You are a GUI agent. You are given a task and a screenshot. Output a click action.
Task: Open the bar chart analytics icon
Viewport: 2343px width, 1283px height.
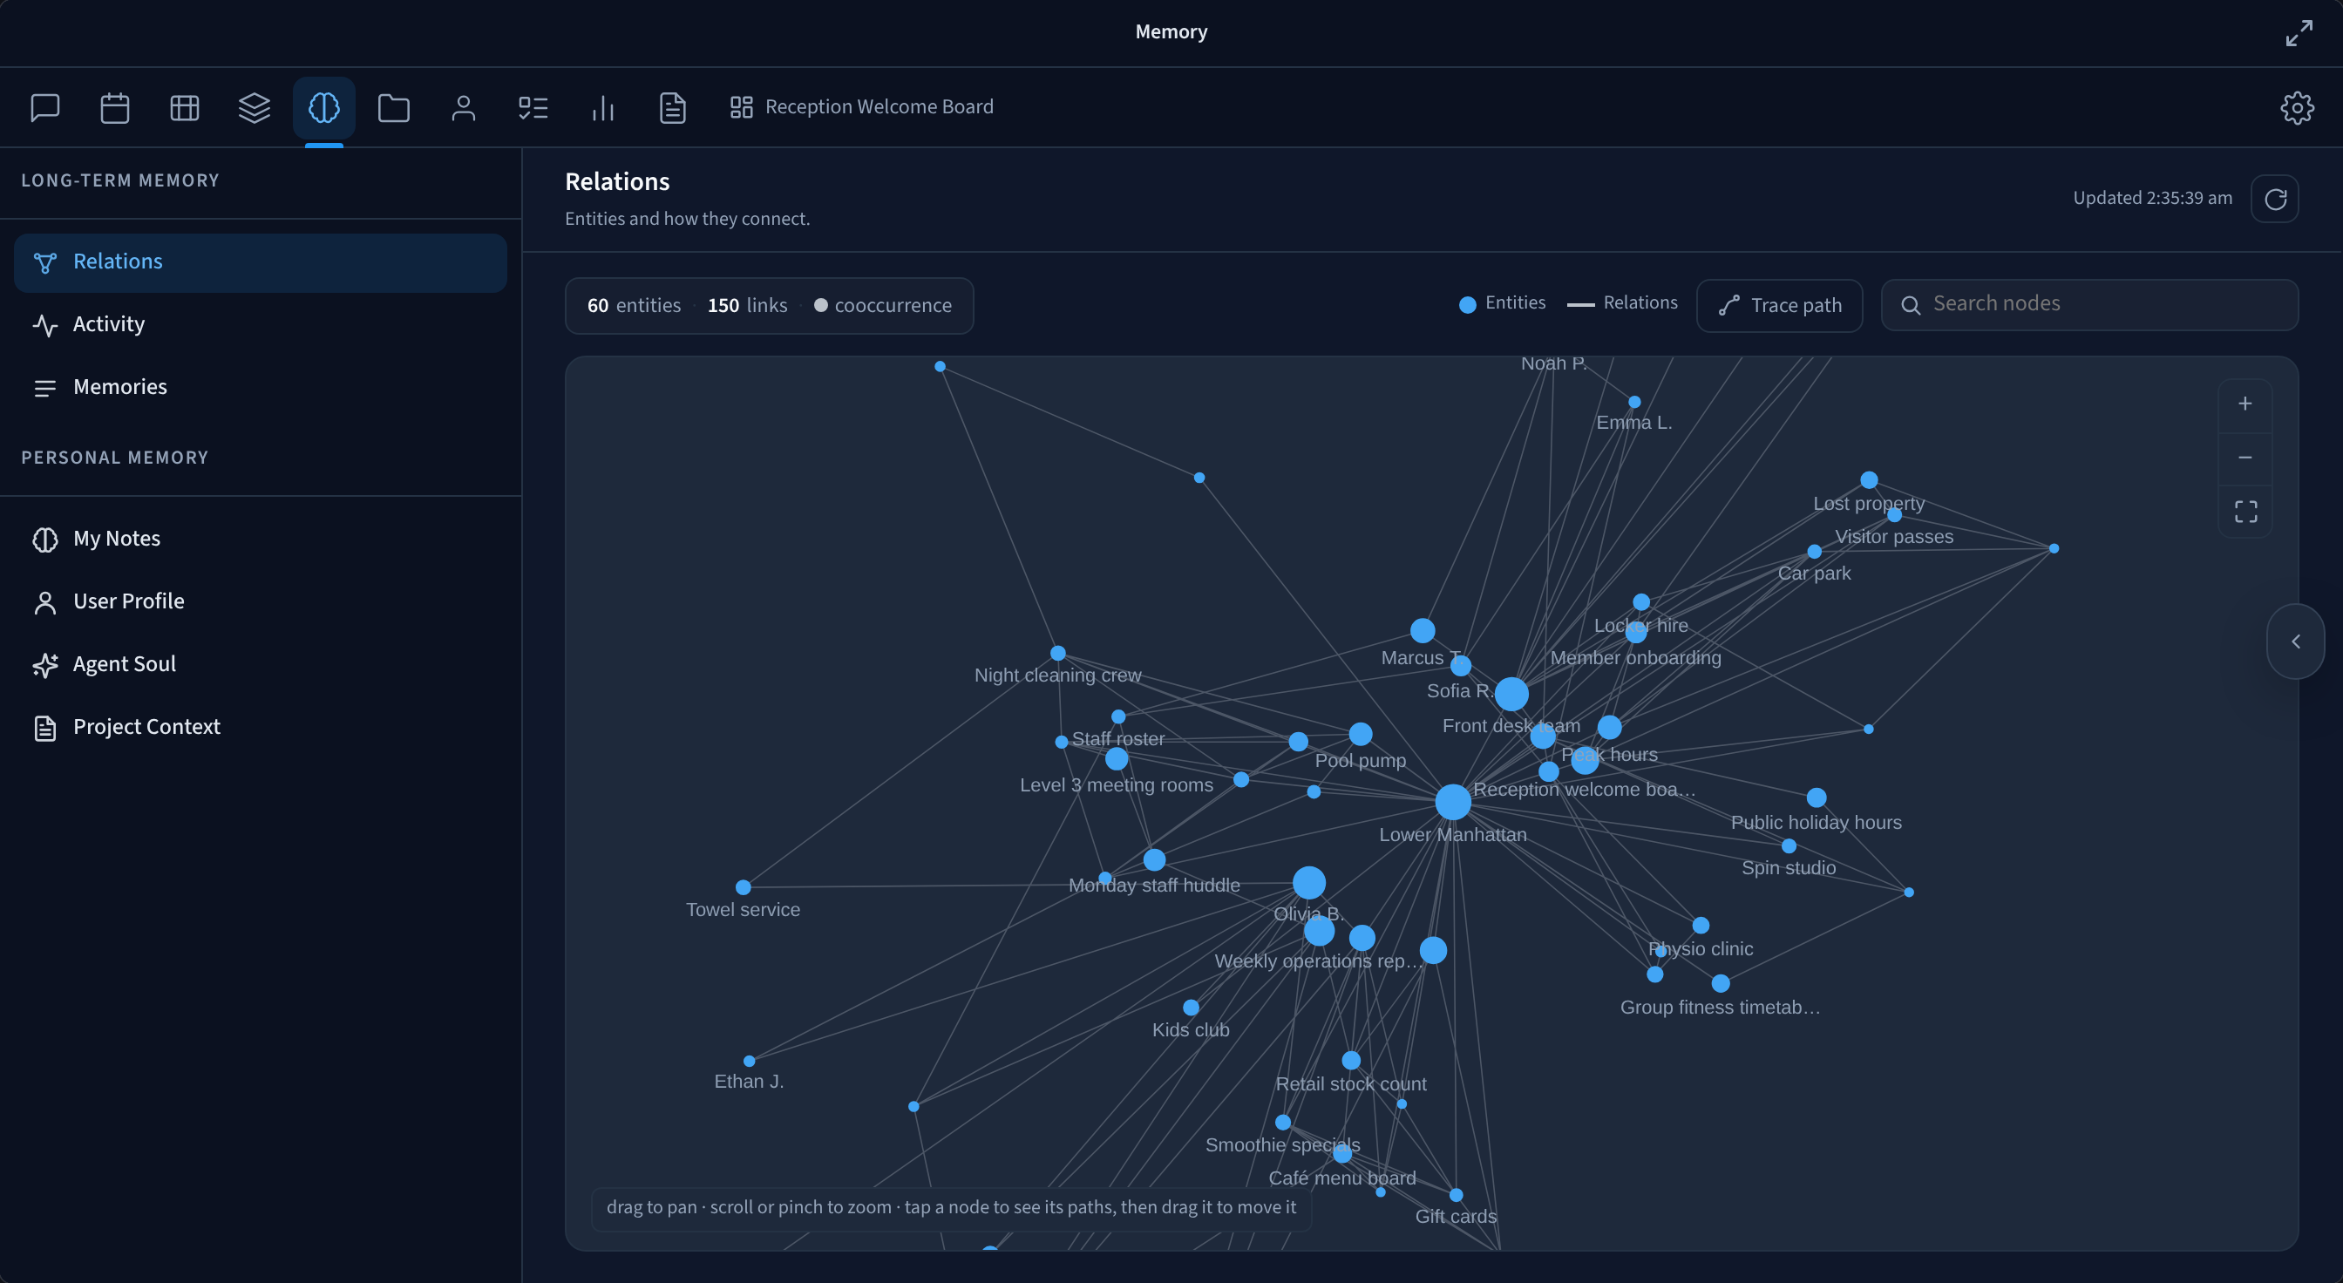[603, 107]
